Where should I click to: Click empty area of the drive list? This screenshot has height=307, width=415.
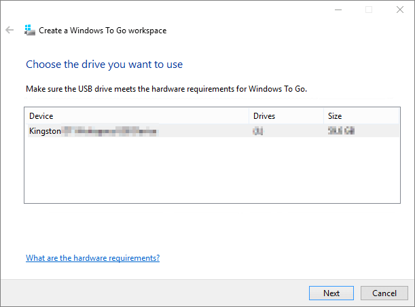pos(204,170)
